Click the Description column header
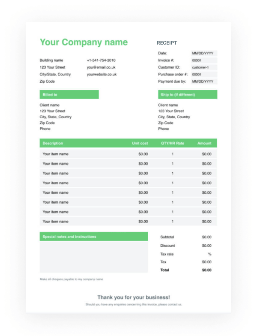Image resolution: width=257 pixels, height=336 pixels. point(53,143)
